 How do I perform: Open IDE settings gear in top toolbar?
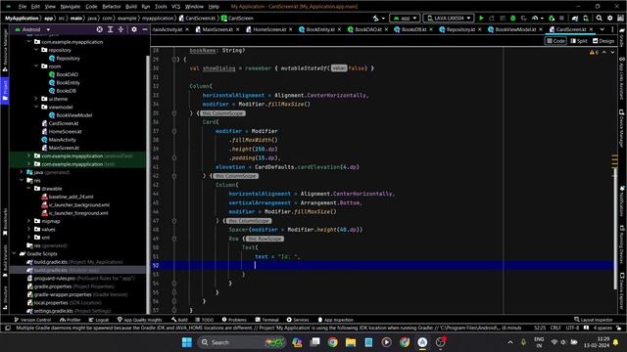click(x=609, y=18)
